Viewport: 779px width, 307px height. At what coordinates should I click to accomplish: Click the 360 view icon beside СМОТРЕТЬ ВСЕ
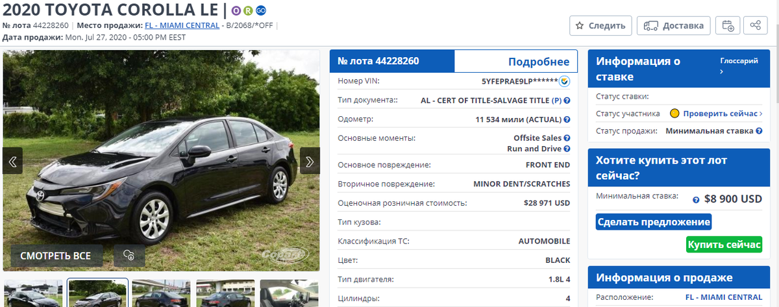point(129,256)
